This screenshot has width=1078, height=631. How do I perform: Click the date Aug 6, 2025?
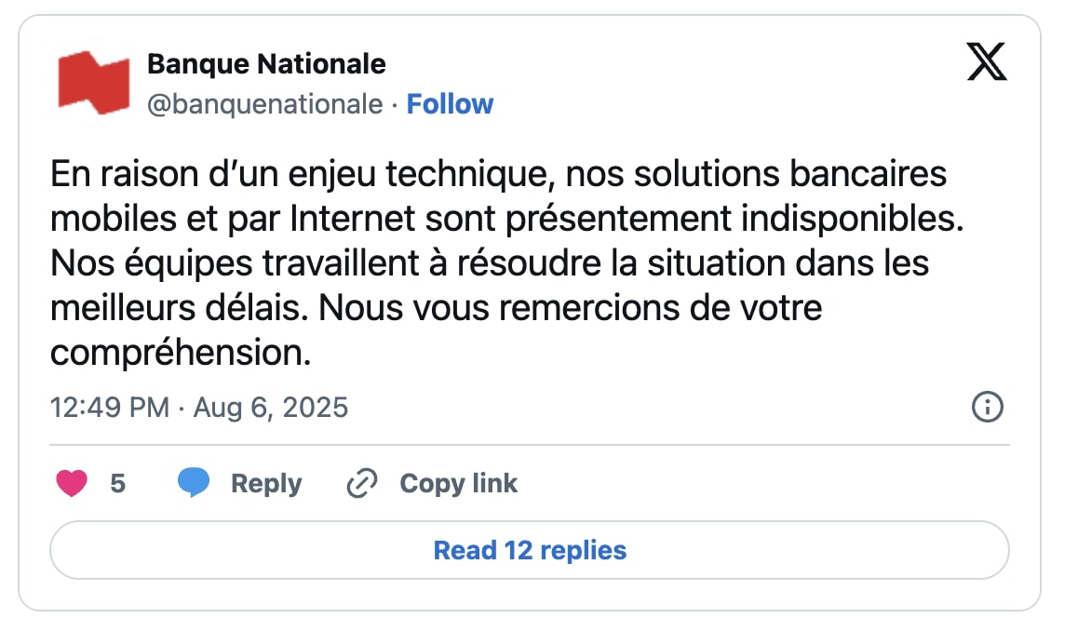[x=270, y=407]
